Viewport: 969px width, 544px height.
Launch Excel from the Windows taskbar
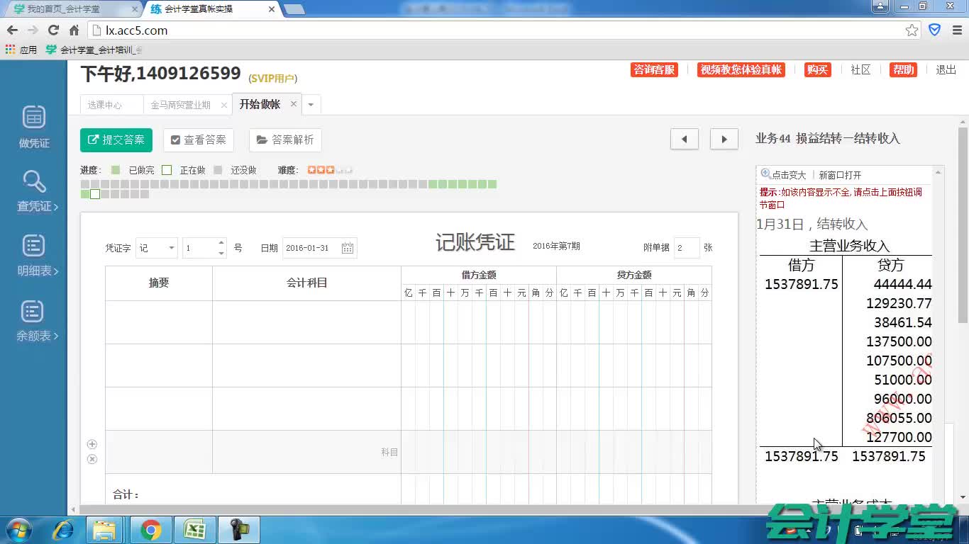(x=194, y=530)
